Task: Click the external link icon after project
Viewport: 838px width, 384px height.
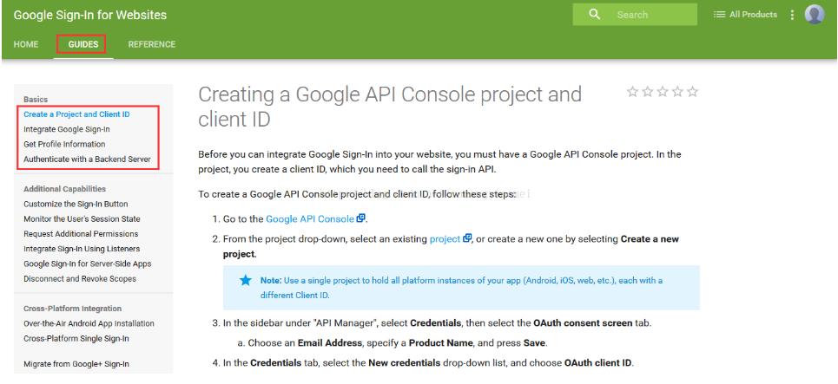Action: pyautogui.click(x=465, y=239)
